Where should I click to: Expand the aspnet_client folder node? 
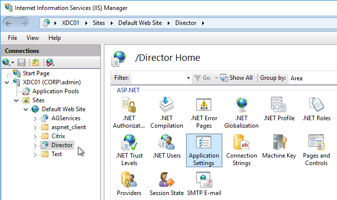(x=35, y=128)
